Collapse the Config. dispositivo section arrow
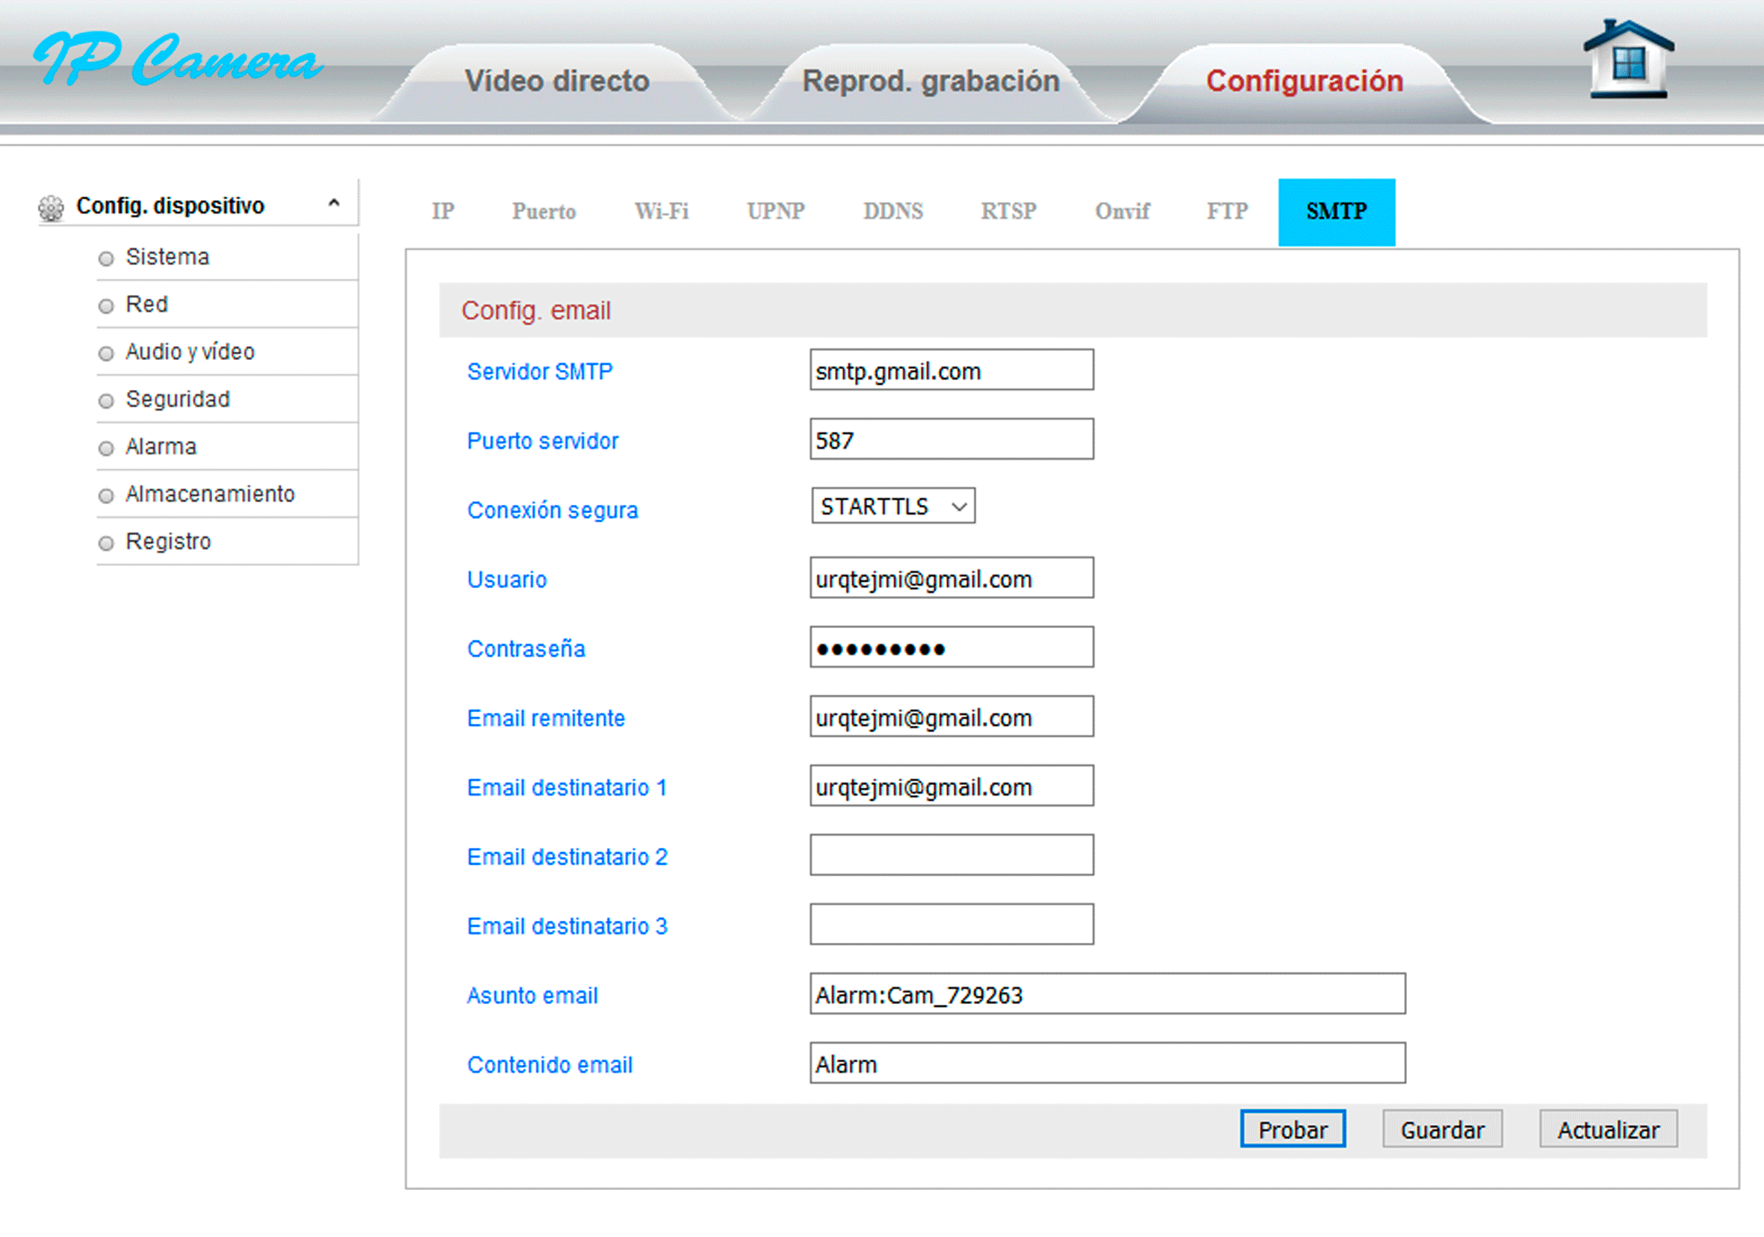Screen dimensions: 1764x1237 (x=333, y=204)
